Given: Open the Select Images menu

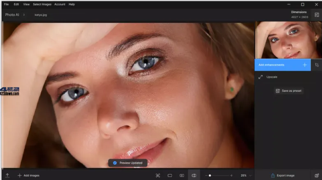Looking at the screenshot, I should [42, 4].
